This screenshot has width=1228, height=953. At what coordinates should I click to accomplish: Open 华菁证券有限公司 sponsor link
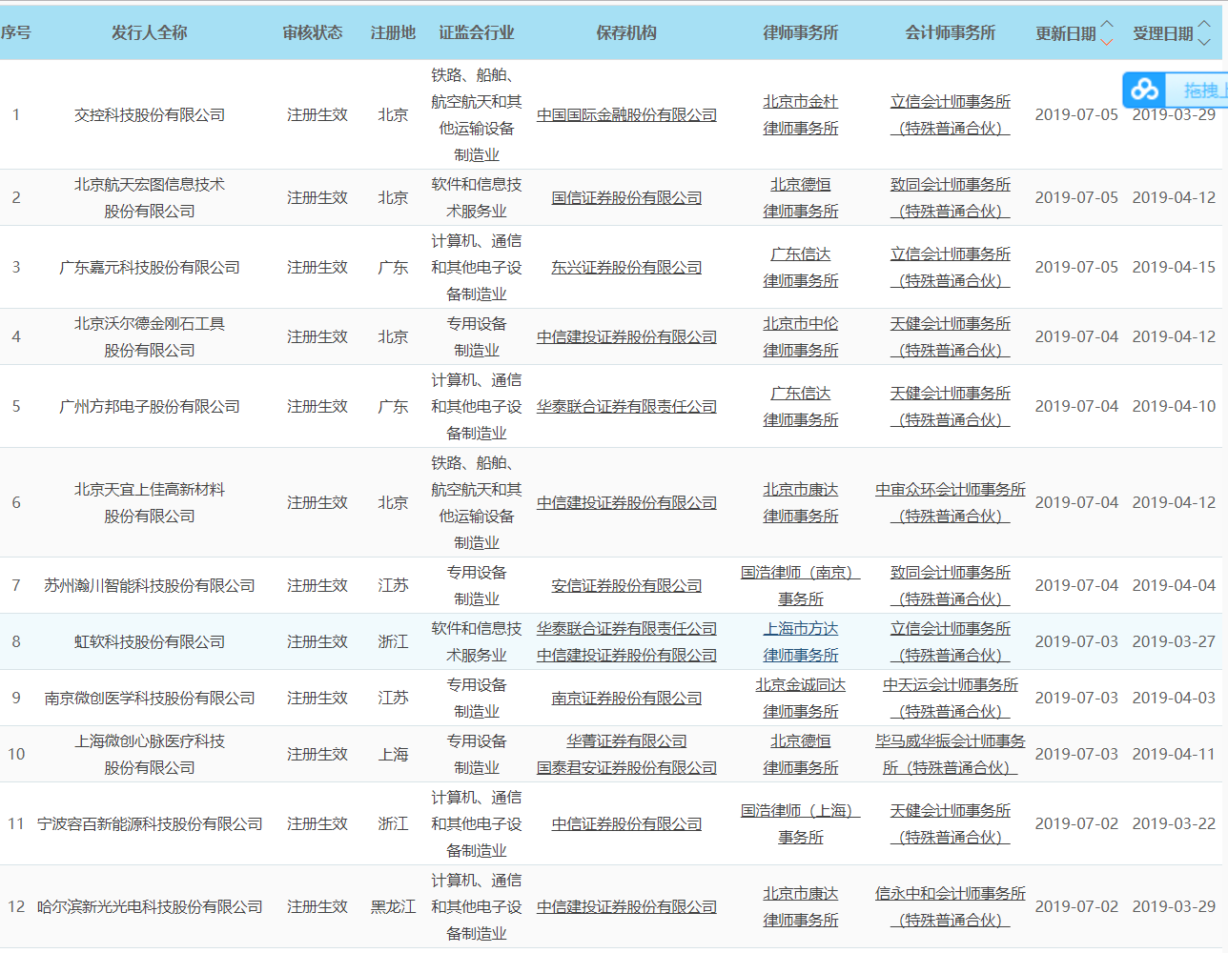coord(626,740)
